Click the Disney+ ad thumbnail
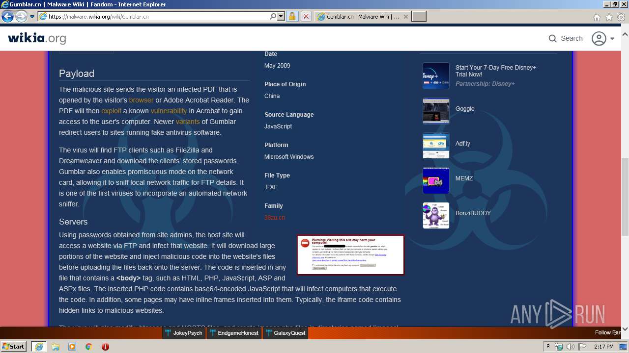The width and height of the screenshot is (629, 353). (x=436, y=76)
